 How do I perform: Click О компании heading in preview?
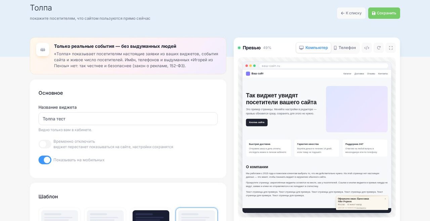click(257, 167)
